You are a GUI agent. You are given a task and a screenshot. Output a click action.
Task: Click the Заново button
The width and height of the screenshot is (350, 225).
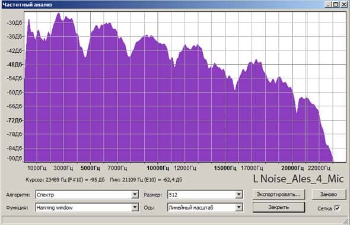point(329,194)
